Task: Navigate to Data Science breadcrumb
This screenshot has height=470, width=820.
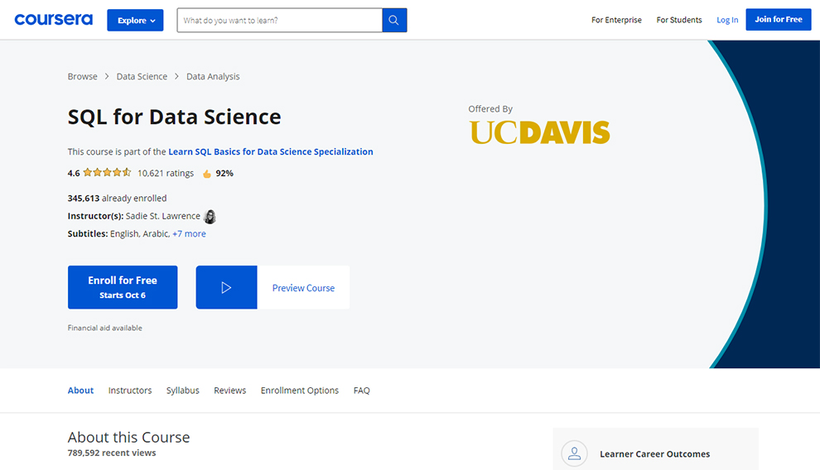Action: click(142, 77)
